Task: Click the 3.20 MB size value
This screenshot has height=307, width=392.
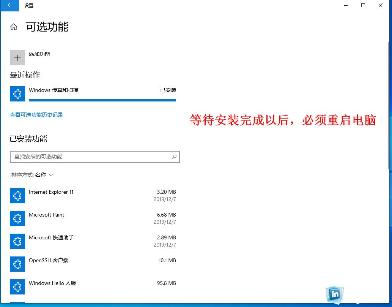Action: [x=167, y=192]
